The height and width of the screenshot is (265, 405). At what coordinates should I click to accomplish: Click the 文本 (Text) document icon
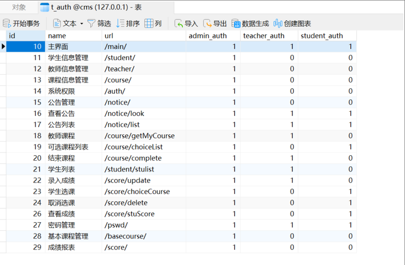tap(57, 23)
